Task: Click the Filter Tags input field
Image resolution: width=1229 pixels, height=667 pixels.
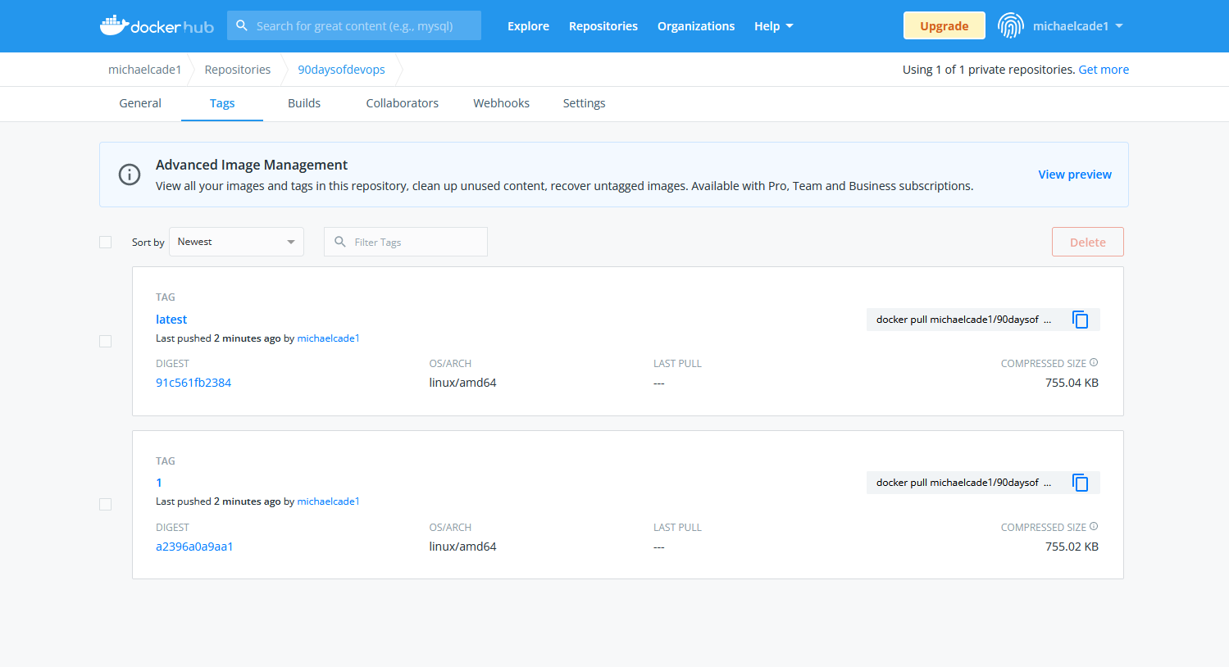Action: (x=414, y=242)
